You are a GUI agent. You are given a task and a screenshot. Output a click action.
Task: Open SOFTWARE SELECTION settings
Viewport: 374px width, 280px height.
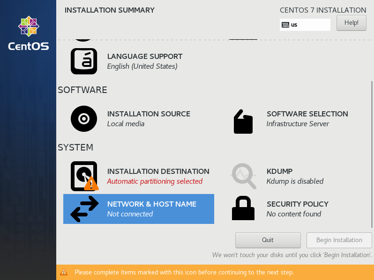[x=297, y=119]
